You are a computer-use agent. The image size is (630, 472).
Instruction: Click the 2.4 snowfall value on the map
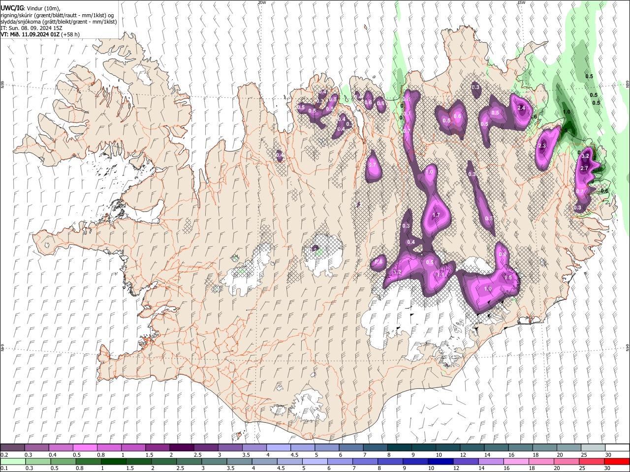click(522, 108)
